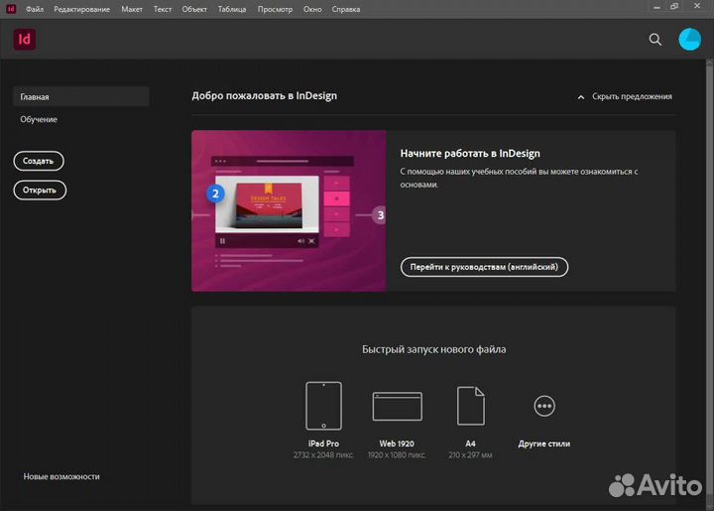Viewport: 714px width, 511px height.
Task: Open the Редактирование menu
Action: pos(82,9)
